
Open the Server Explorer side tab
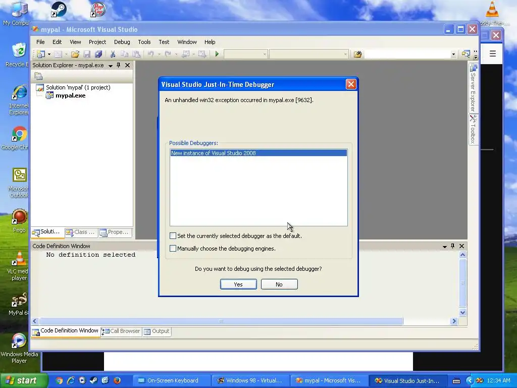pos(473,87)
